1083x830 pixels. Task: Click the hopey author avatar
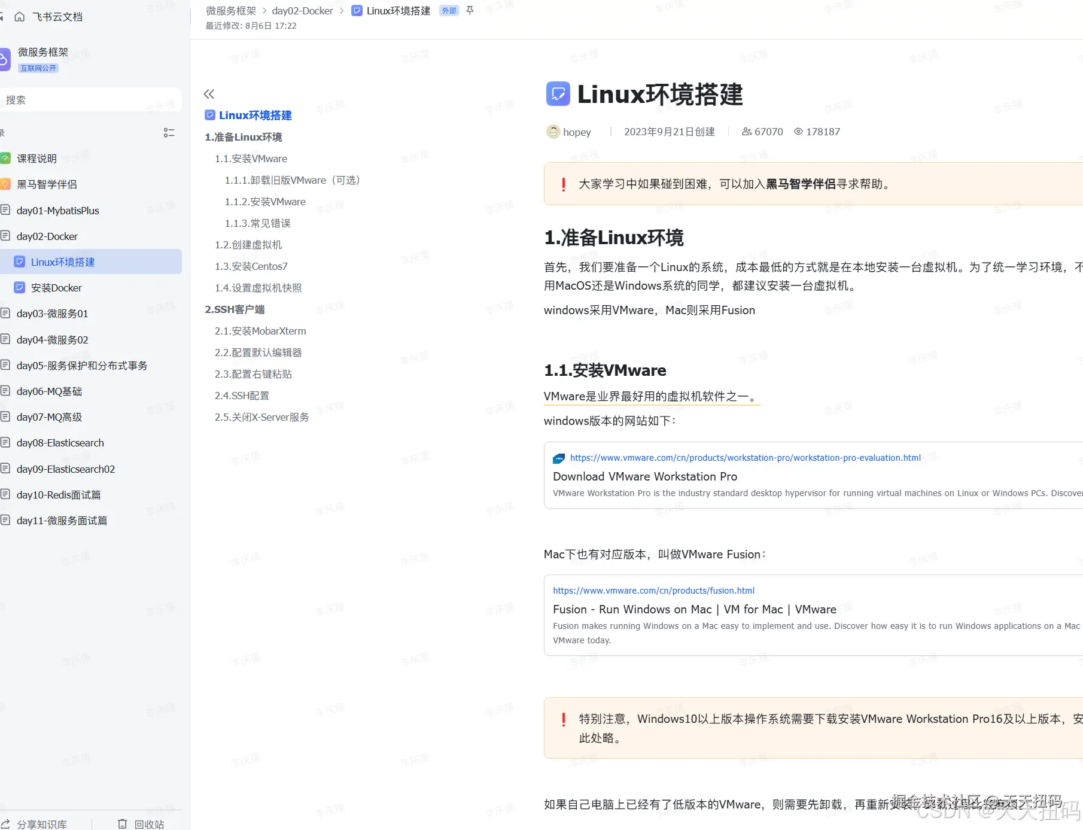pyautogui.click(x=553, y=132)
